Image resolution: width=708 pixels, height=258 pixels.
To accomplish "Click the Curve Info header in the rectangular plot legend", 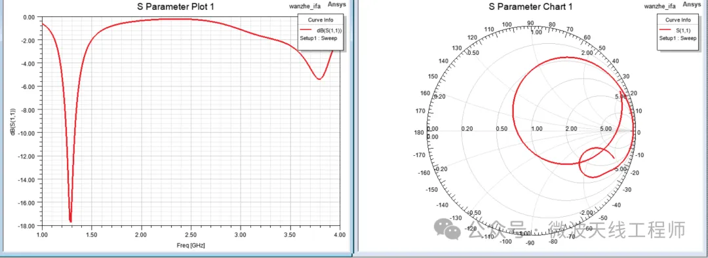I will tap(321, 20).
